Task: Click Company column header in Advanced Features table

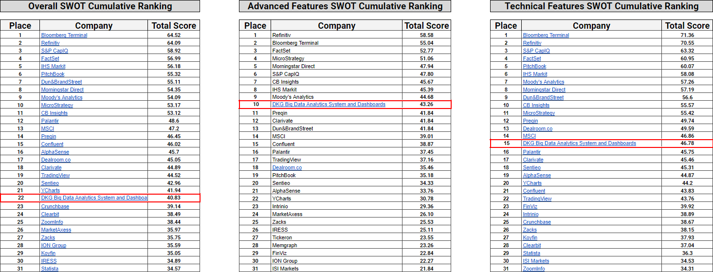Action: [x=336, y=26]
